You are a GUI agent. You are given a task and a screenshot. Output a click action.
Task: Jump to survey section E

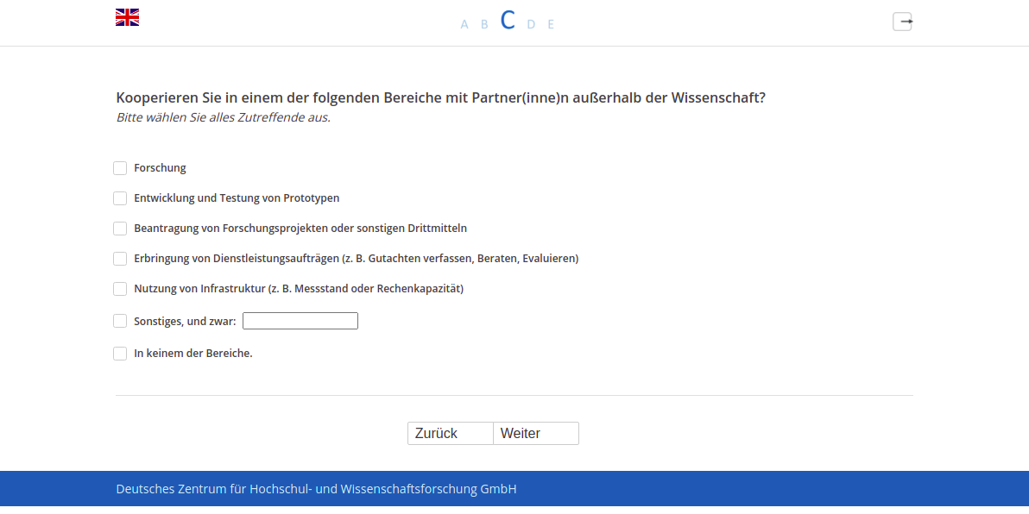[x=552, y=25]
